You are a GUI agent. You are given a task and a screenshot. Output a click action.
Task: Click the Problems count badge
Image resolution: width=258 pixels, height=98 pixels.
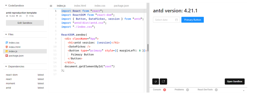[x=187, y=90]
